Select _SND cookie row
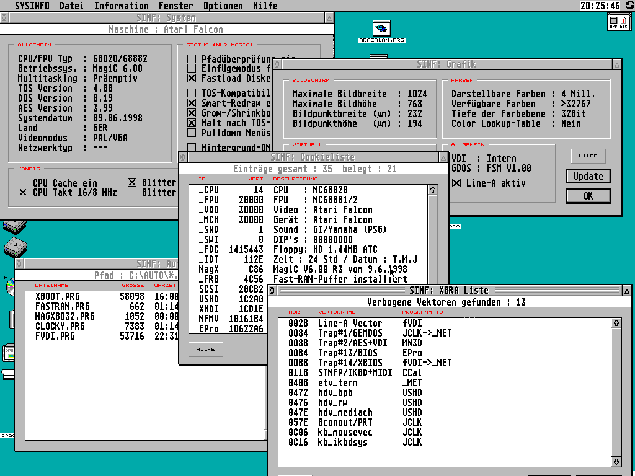The height and width of the screenshot is (476, 635). 308,229
